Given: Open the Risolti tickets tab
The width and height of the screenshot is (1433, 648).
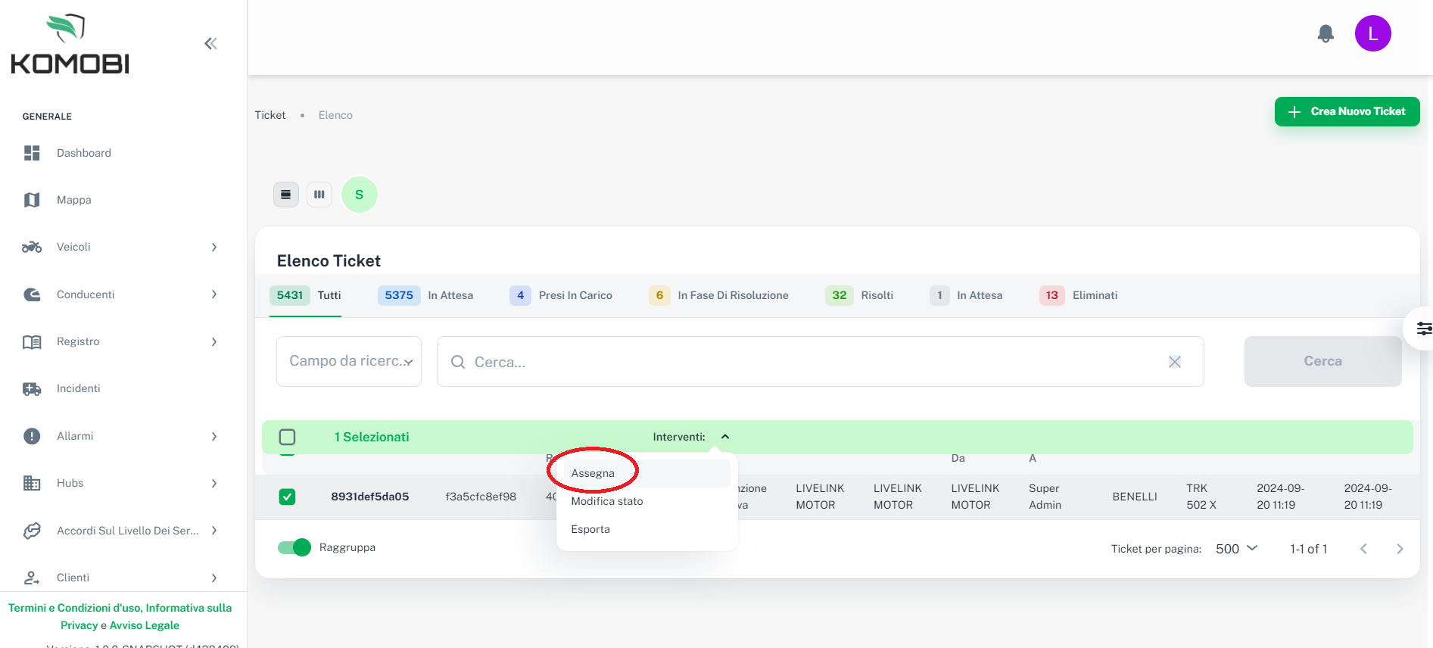Looking at the screenshot, I should (x=859, y=295).
